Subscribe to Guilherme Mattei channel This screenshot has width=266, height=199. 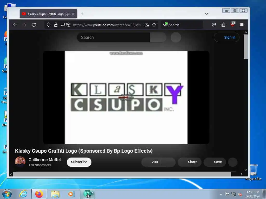[x=79, y=162]
